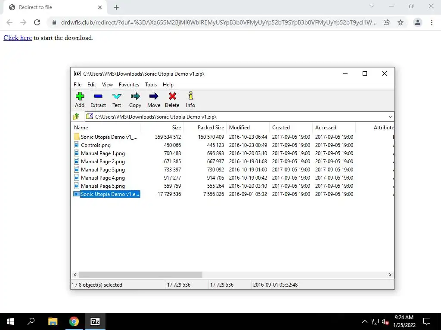Bookmark this page with the star
This screenshot has width=441, height=330.
(x=401, y=22)
